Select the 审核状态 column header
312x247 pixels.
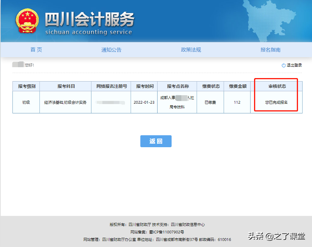(x=277, y=86)
